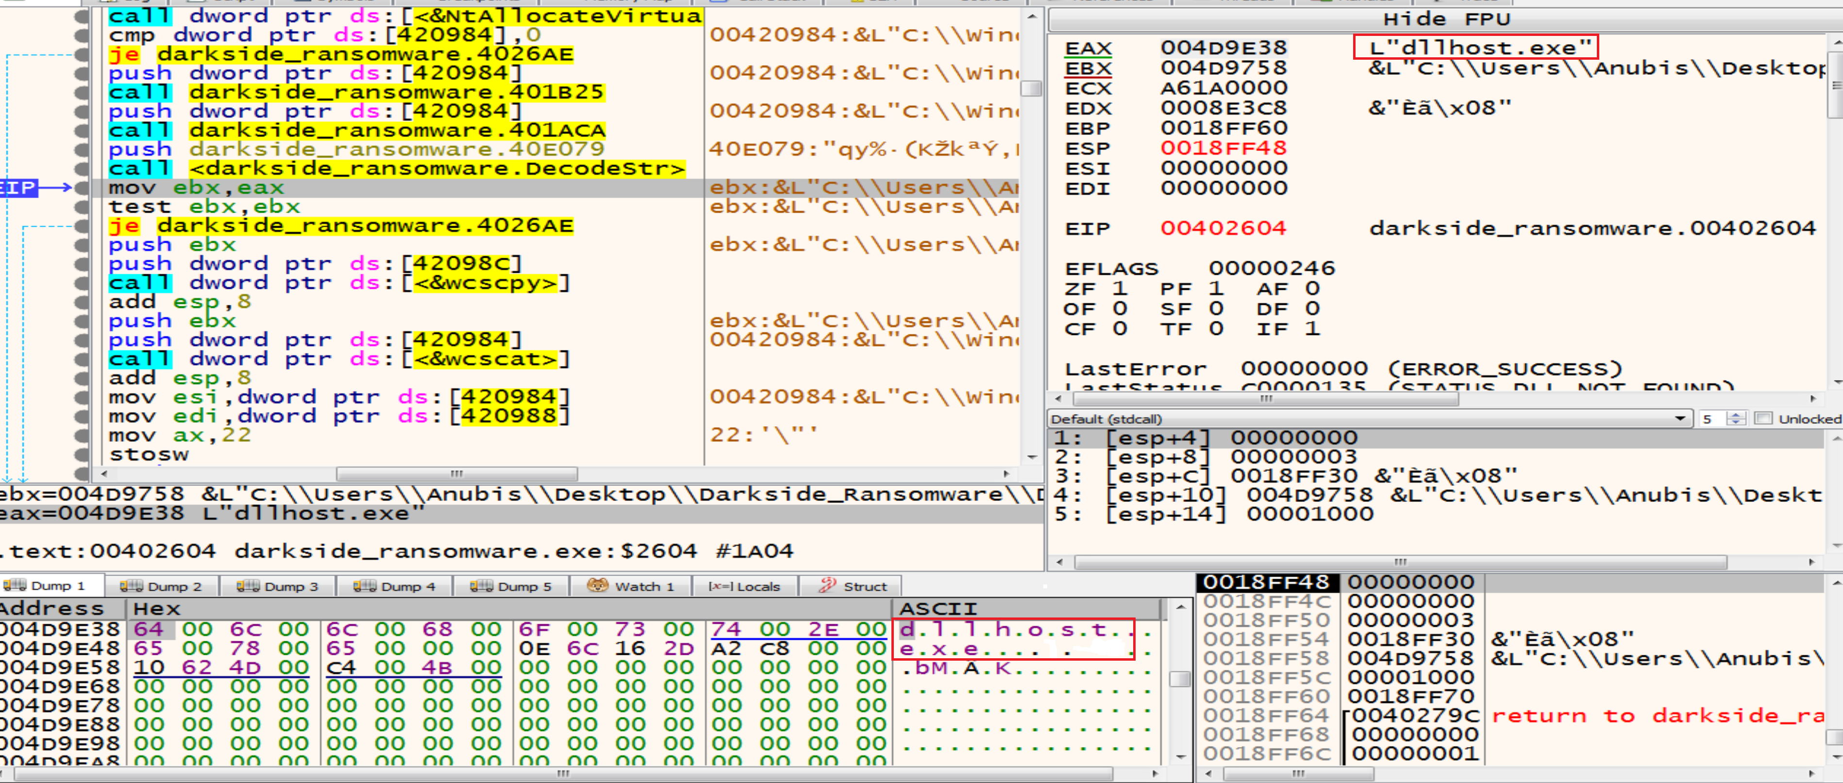Toggle breakpoint bullet on wcscat call line

[x=82, y=359]
